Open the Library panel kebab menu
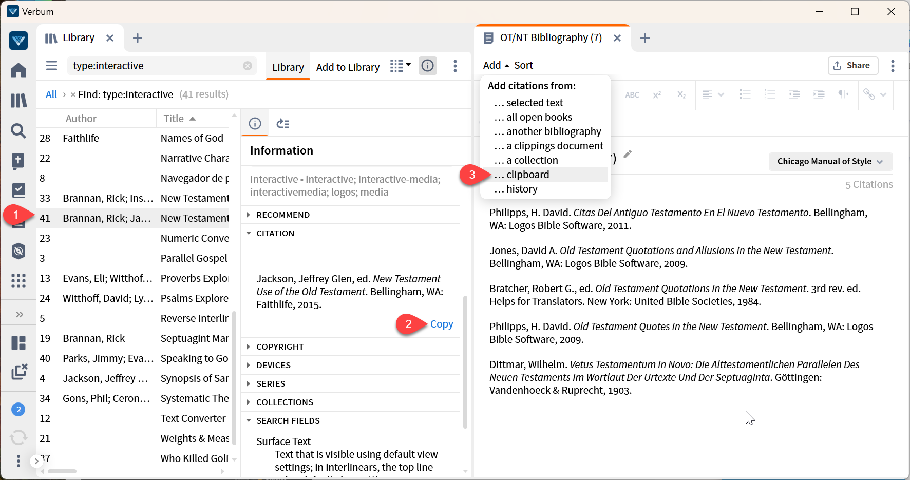The image size is (910, 480). click(455, 66)
